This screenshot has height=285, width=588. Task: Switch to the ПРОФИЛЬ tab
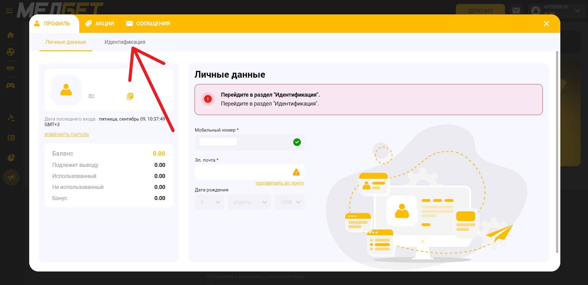point(54,24)
